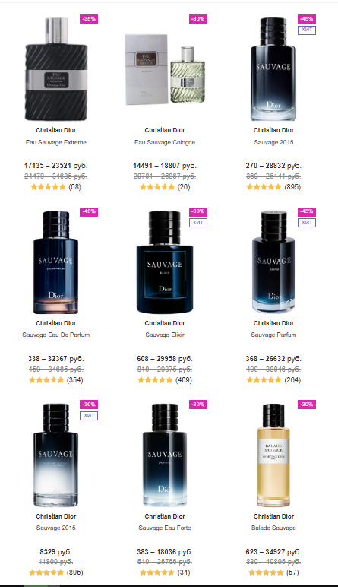Screen dimensions: 338x587
Task: Open the (895) reviews count under 8329 руб.
Action: (x=74, y=573)
